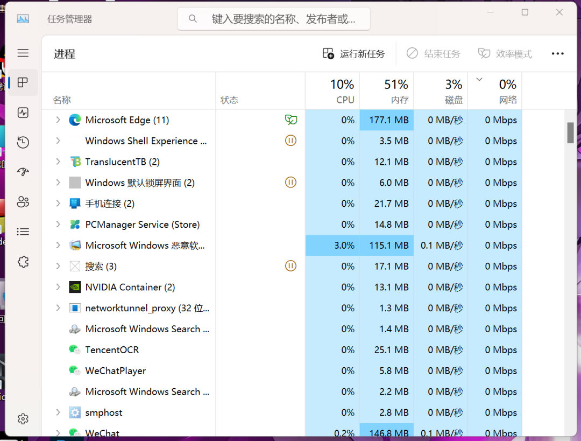This screenshot has width=581, height=441.
Task: Open the Details list sidebar icon
Action: (x=23, y=232)
